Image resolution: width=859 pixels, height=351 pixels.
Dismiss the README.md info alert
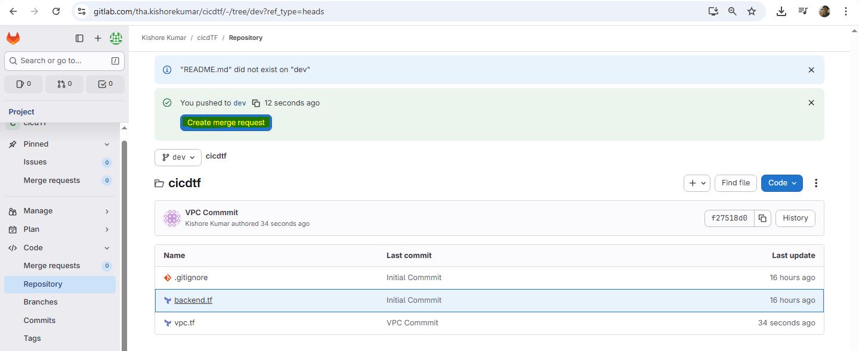coord(811,70)
